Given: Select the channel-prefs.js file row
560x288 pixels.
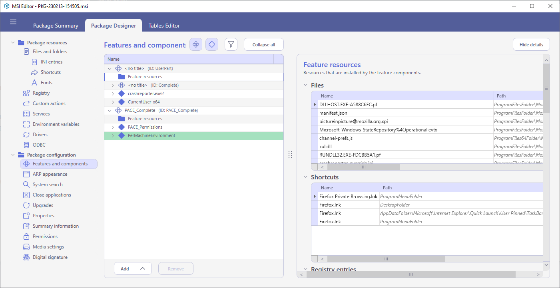Looking at the screenshot, I should [427, 138].
